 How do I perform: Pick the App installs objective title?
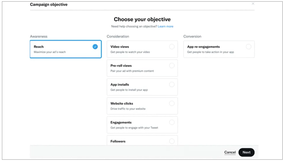pos(120,85)
